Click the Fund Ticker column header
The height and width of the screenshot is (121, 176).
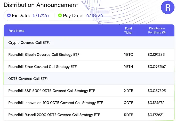[x=129, y=30]
